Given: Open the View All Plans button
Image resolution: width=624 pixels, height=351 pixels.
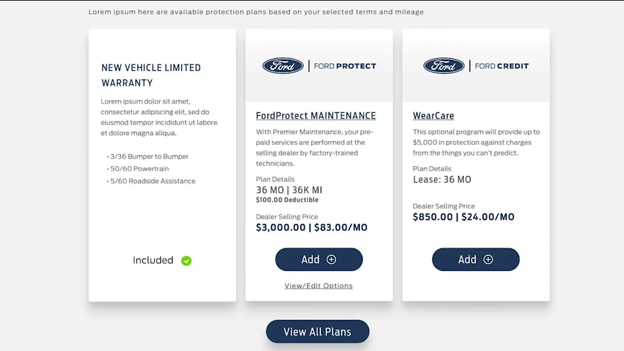Looking at the screenshot, I should tap(318, 331).
